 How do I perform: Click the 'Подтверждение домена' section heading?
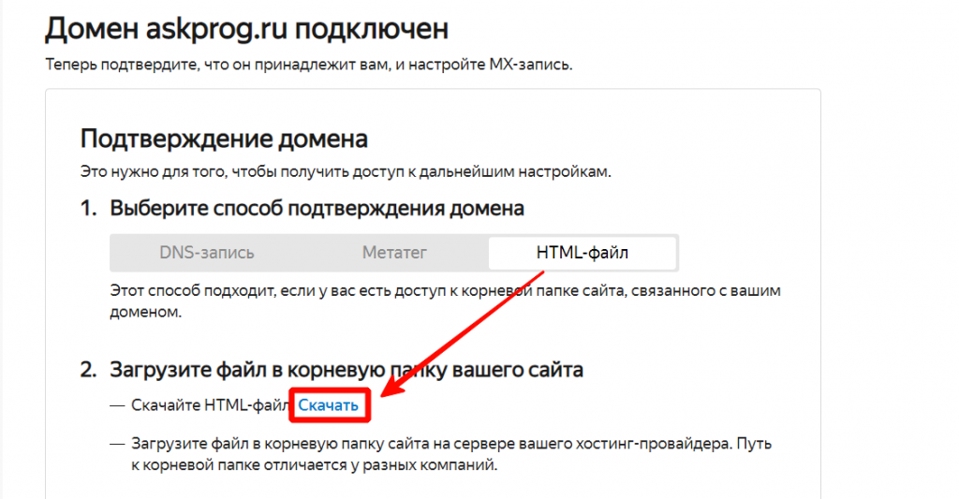[x=224, y=139]
